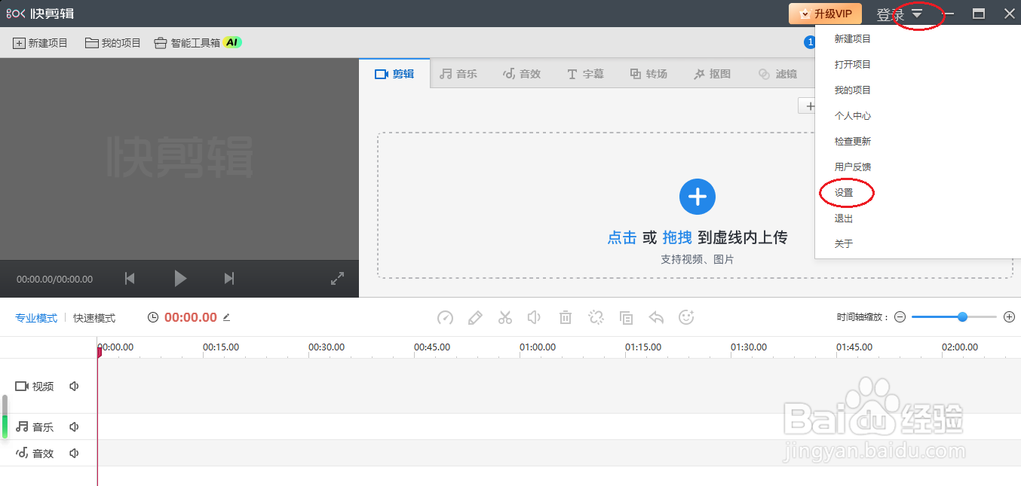Select the 音乐 track label
The height and width of the screenshot is (486, 1021).
click(x=35, y=426)
